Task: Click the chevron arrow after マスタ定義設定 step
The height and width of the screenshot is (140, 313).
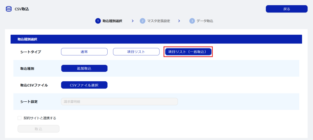Action: tap(179, 21)
